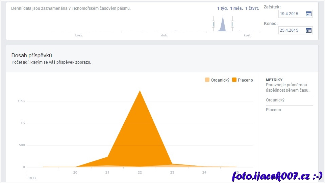The width and height of the screenshot is (325, 183).
Task: Click the dark orange Placeno legend swatch
Action: [234, 80]
